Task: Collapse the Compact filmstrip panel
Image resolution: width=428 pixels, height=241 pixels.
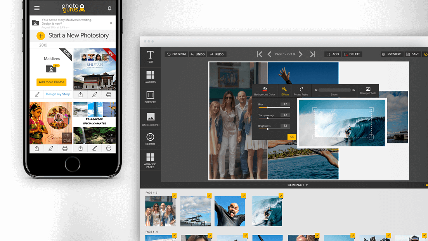Action: tap(297, 185)
